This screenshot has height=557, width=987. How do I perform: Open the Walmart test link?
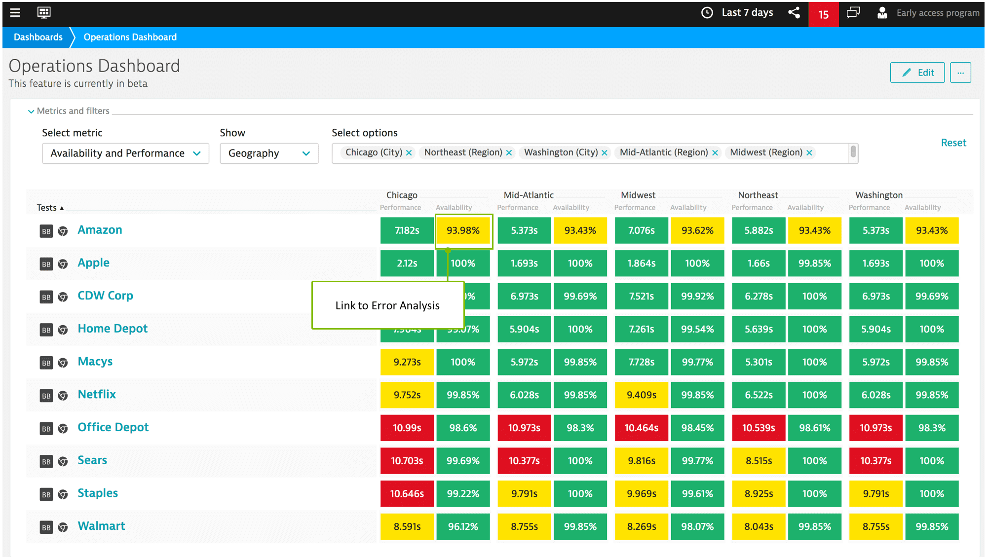[101, 526]
